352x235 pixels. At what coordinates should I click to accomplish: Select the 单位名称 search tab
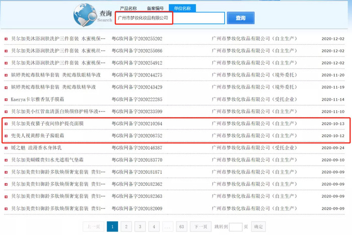(182, 9)
